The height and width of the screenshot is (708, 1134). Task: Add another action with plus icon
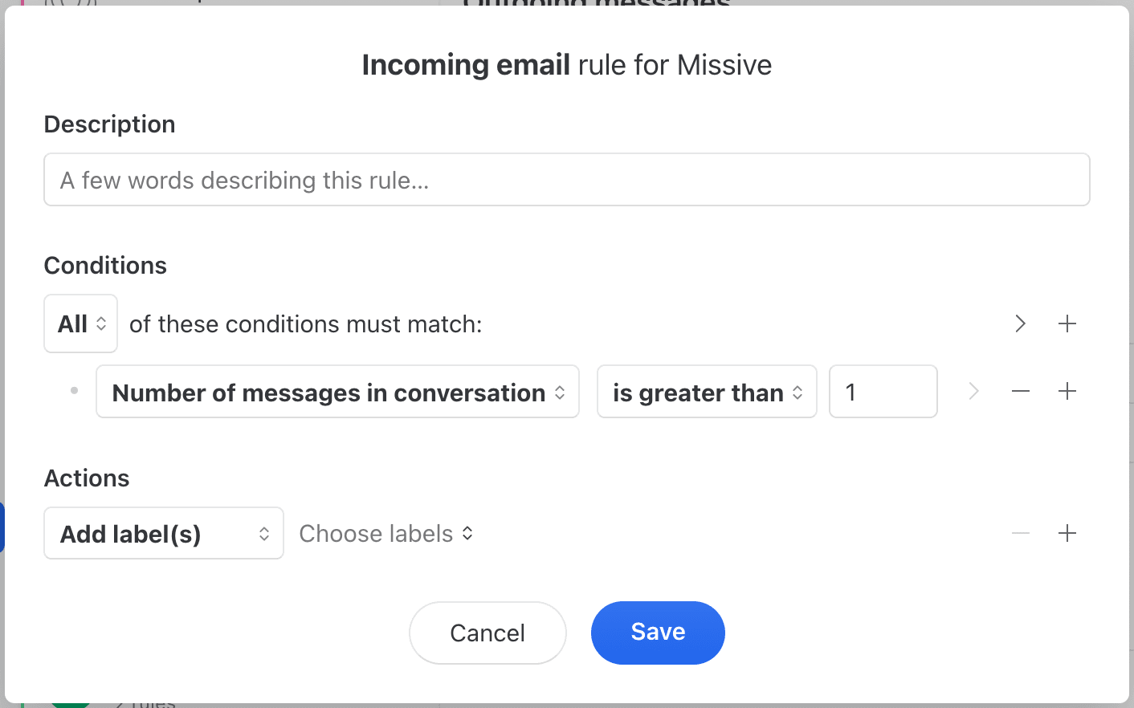point(1067,533)
